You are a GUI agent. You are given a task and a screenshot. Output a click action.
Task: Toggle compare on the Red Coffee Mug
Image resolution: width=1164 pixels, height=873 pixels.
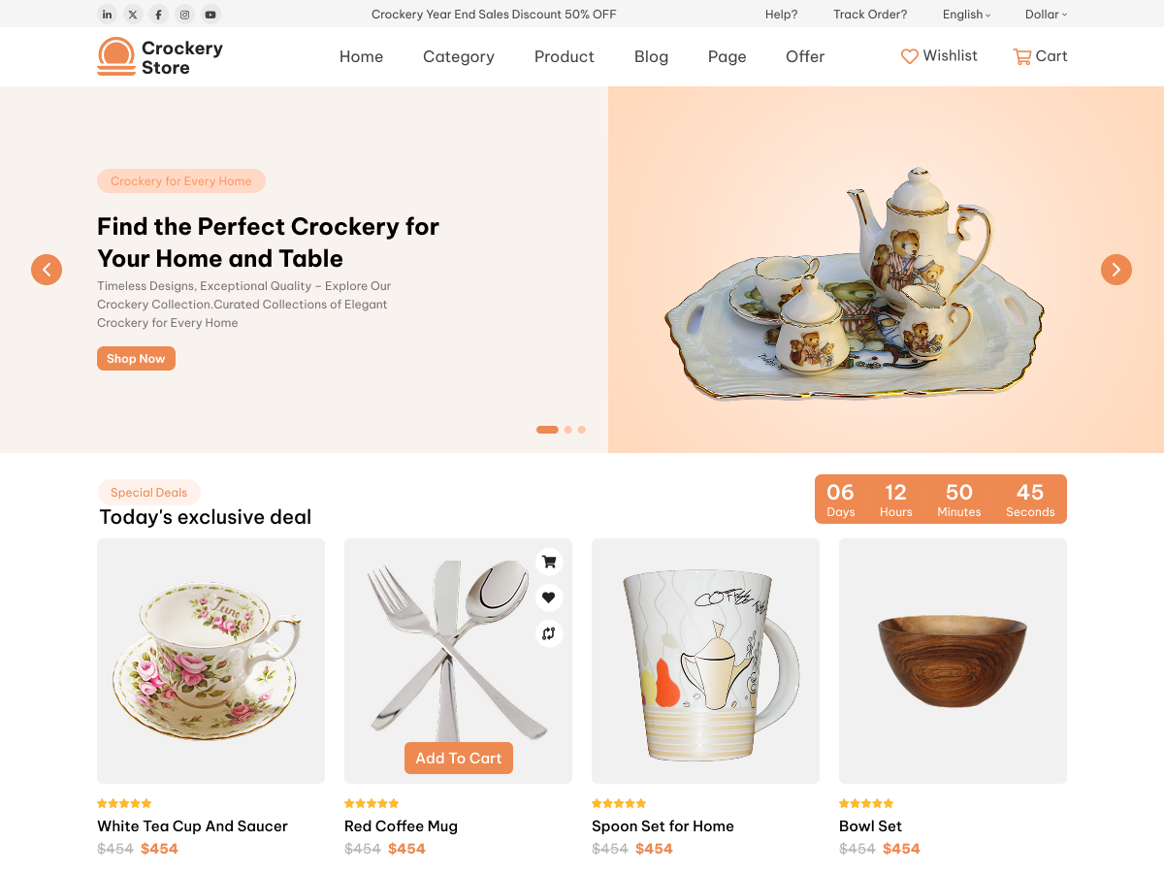[548, 633]
